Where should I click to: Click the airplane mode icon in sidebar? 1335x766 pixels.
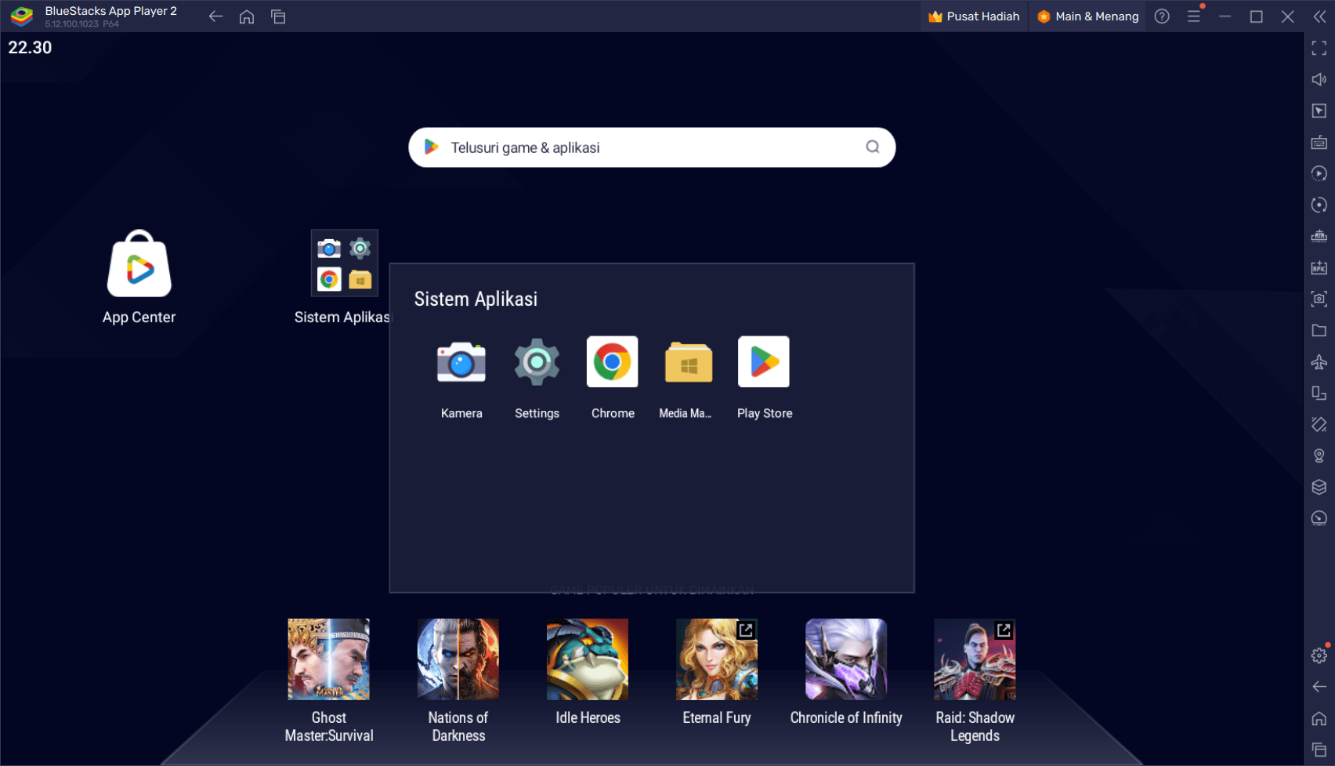1319,361
